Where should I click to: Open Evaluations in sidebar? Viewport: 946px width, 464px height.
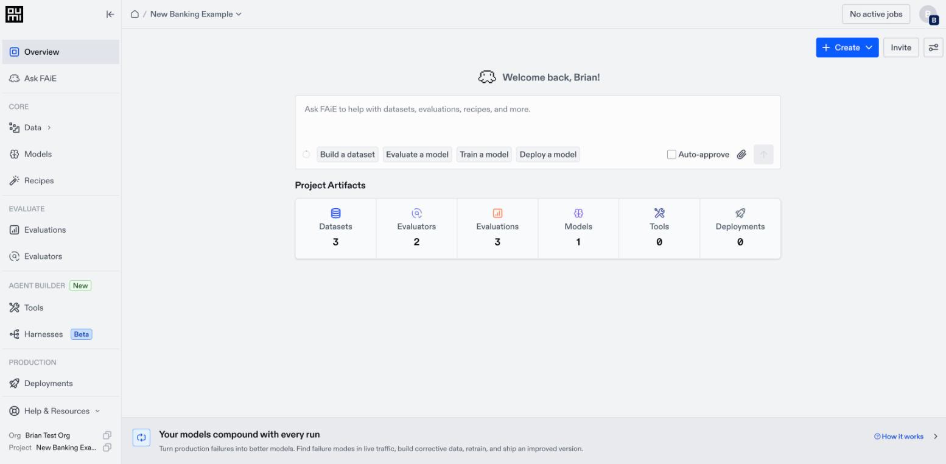point(61,230)
